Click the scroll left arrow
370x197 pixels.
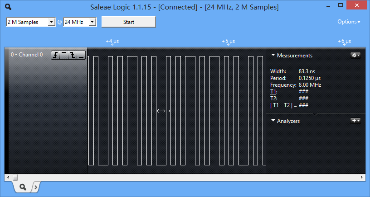pyautogui.click(x=8, y=177)
